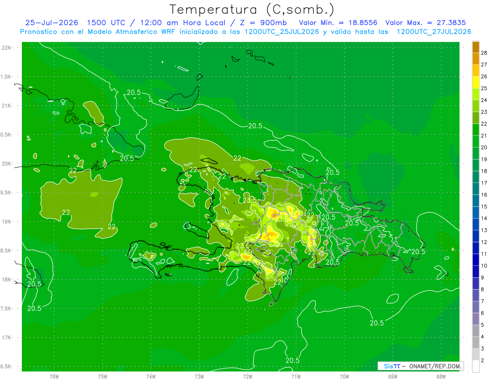Click the '76W' longitude axis label

tap(54, 377)
